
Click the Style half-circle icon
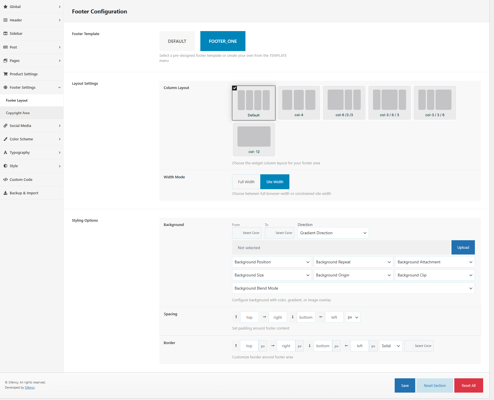5,166
